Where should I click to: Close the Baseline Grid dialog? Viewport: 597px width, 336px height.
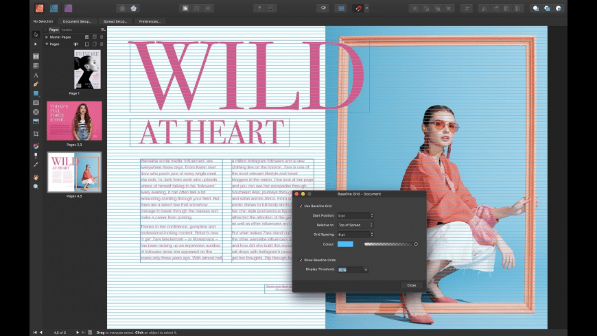[x=411, y=285]
